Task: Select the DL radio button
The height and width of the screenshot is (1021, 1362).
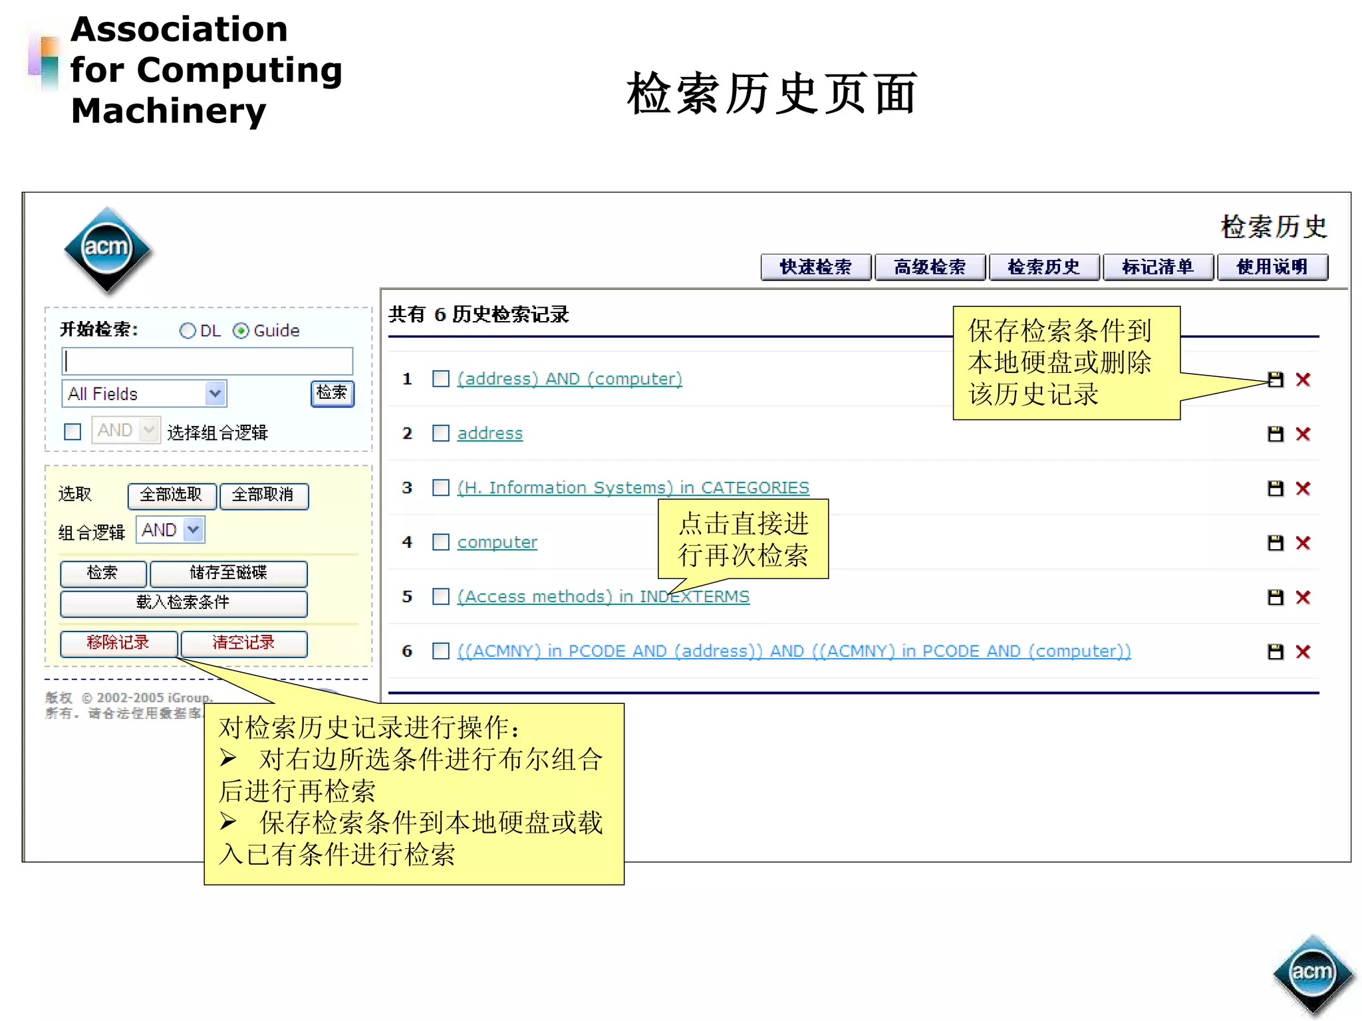Action: click(188, 331)
